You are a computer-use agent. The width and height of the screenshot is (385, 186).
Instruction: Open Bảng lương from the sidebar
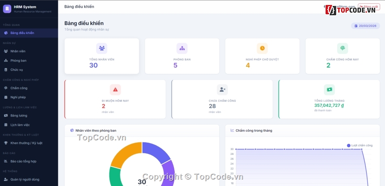click(x=29, y=115)
